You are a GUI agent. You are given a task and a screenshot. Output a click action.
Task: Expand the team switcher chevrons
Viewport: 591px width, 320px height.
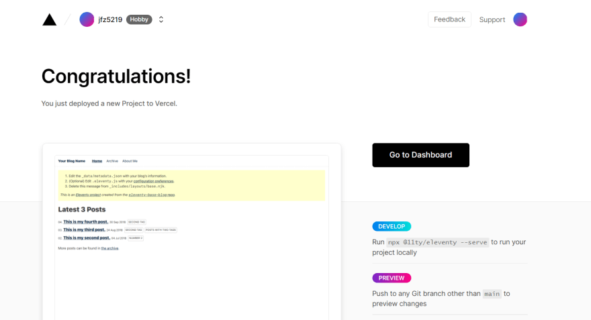click(x=161, y=19)
